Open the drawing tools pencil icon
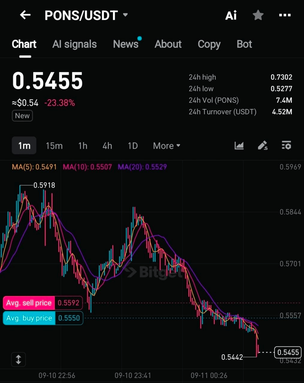 (263, 146)
